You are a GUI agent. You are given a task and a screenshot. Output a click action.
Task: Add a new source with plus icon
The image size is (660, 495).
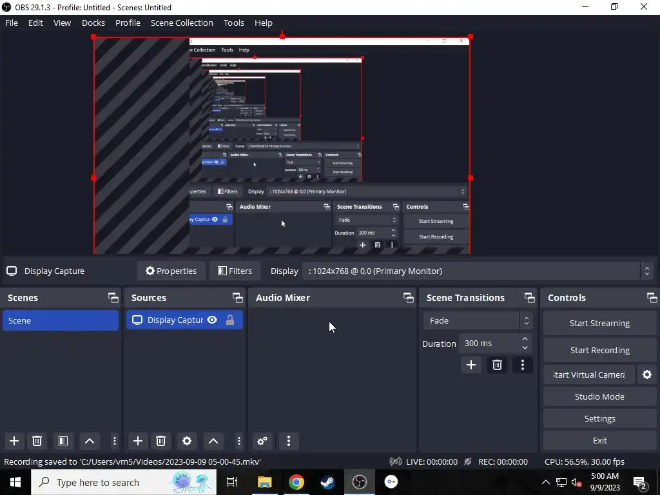(138, 441)
